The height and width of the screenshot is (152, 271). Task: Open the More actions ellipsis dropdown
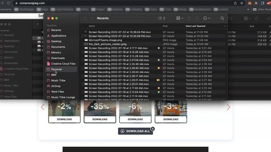206,18
